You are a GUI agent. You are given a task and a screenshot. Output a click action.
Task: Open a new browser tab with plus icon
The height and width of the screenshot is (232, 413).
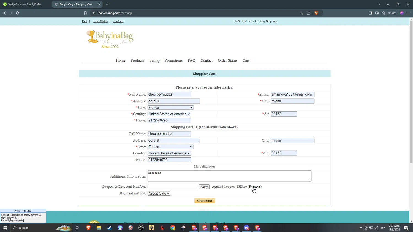107,4
